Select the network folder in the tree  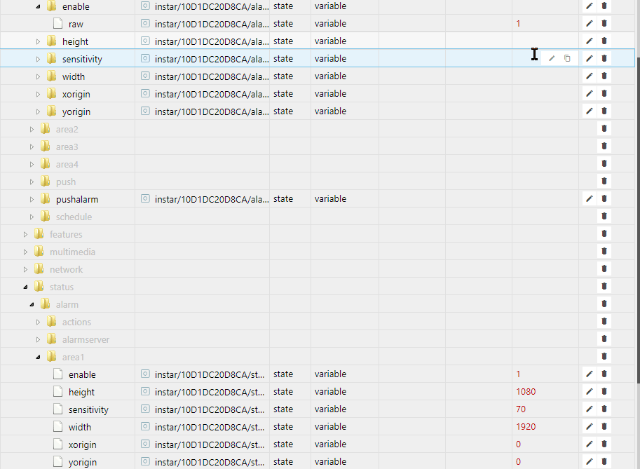point(66,269)
